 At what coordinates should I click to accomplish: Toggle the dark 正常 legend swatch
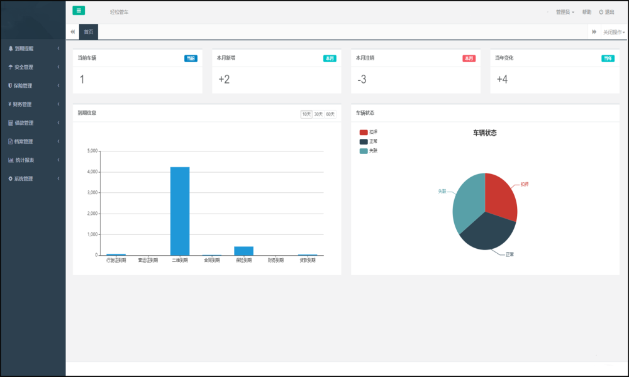click(364, 141)
